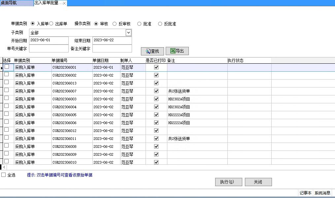335x198 pixels.
Task: Select the 出库单 radio button
Action: pos(51,24)
